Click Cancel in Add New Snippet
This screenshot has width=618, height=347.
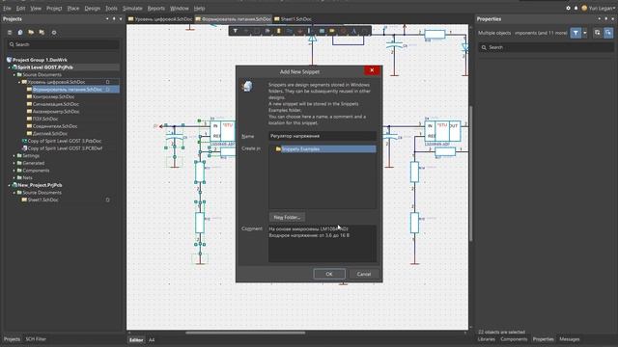coord(363,274)
